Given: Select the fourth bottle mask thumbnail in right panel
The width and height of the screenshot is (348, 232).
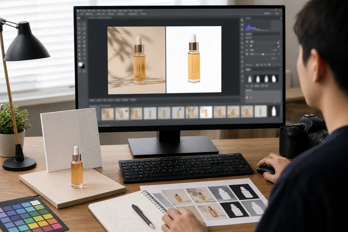Looking at the screenshot, I should coord(274,79).
